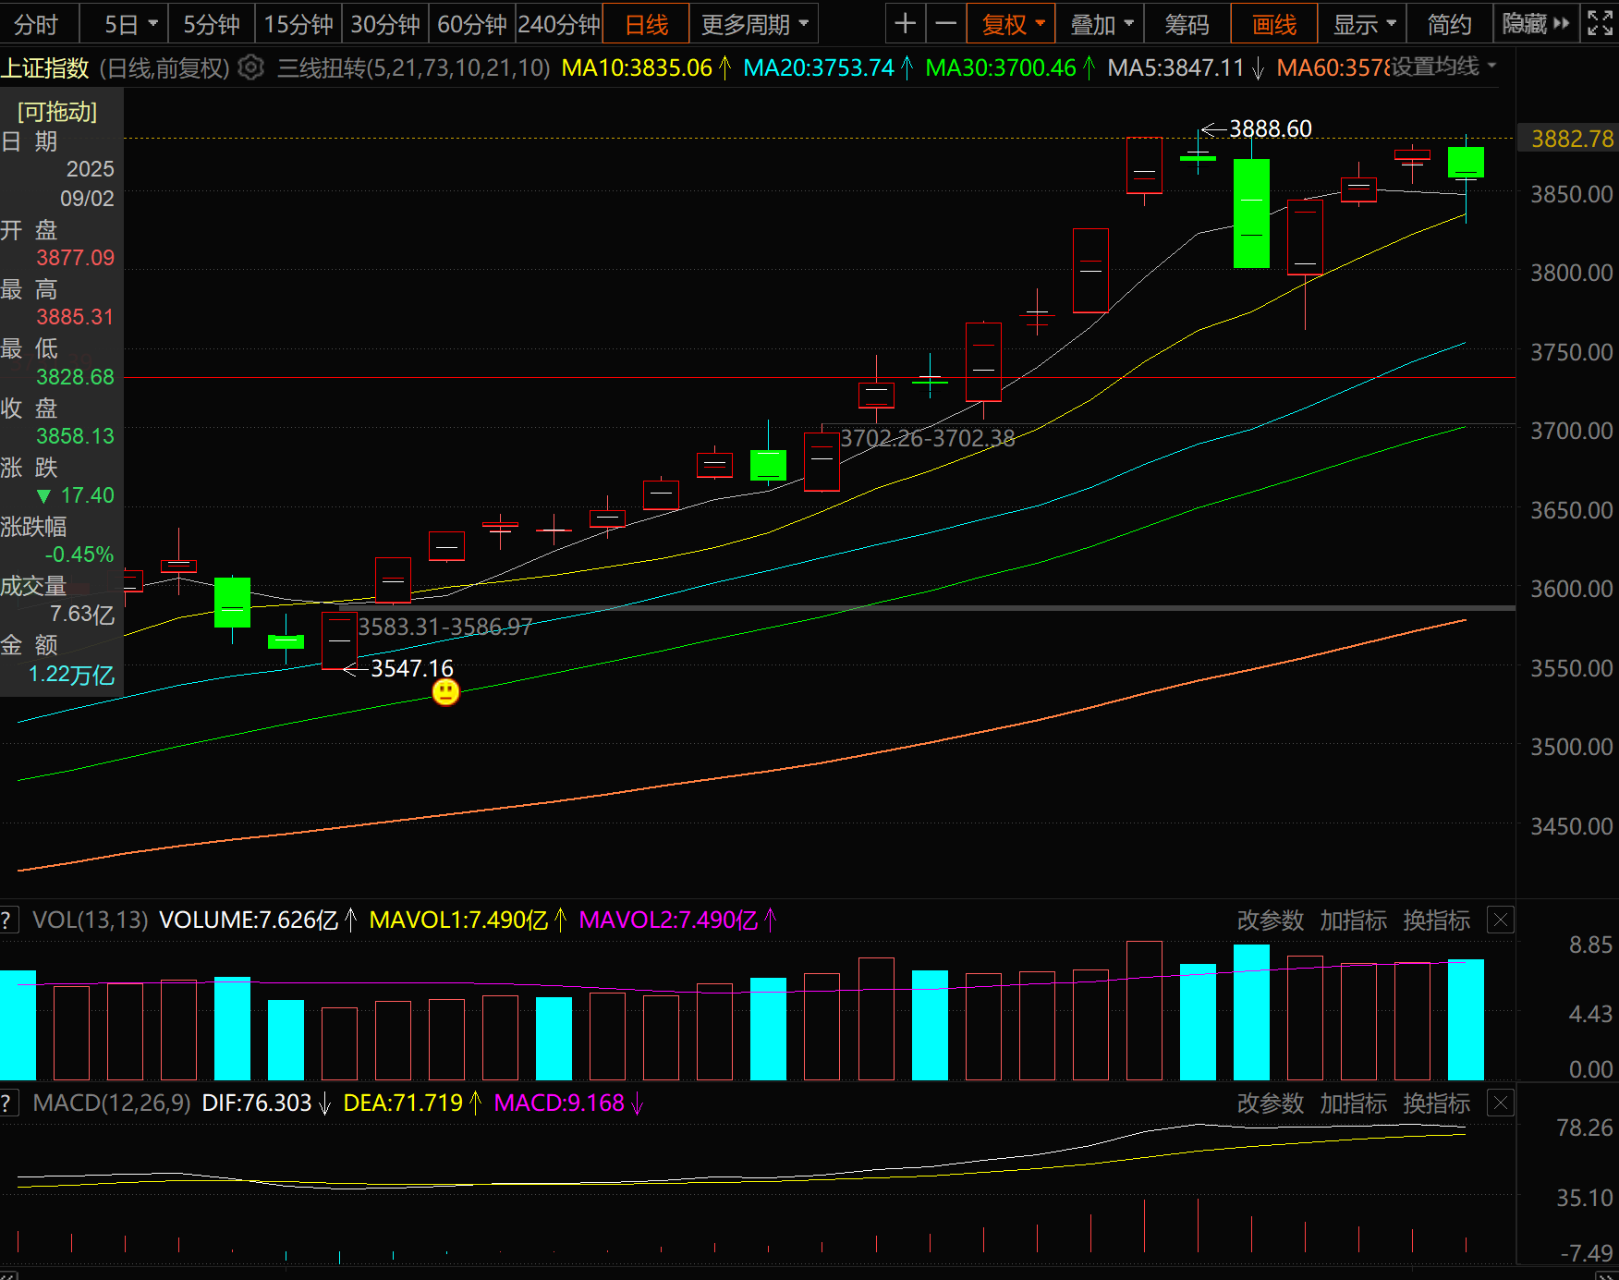Click the MACD indicator help question mark

pos(7,1103)
